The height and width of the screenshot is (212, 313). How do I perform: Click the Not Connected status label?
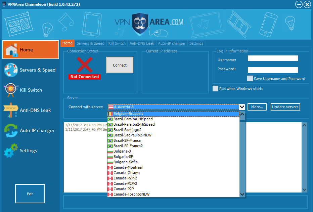pos(85,77)
